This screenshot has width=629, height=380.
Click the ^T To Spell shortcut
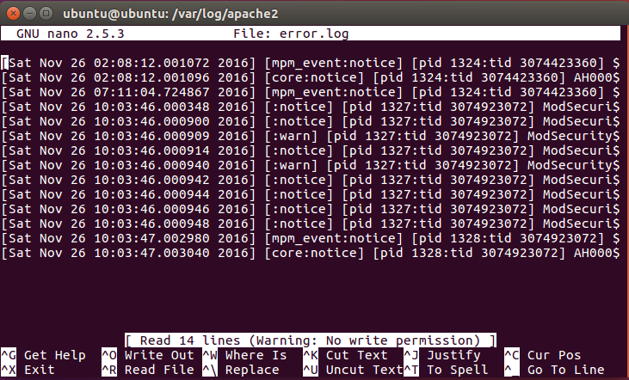(x=446, y=370)
